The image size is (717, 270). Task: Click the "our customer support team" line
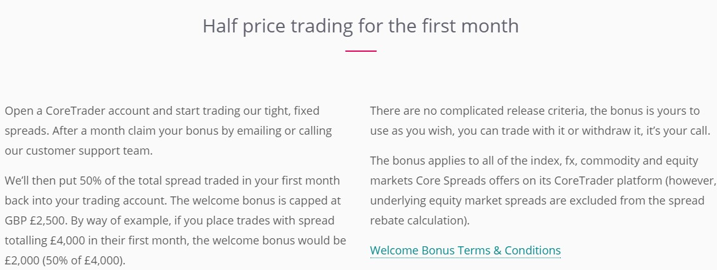coord(78,151)
